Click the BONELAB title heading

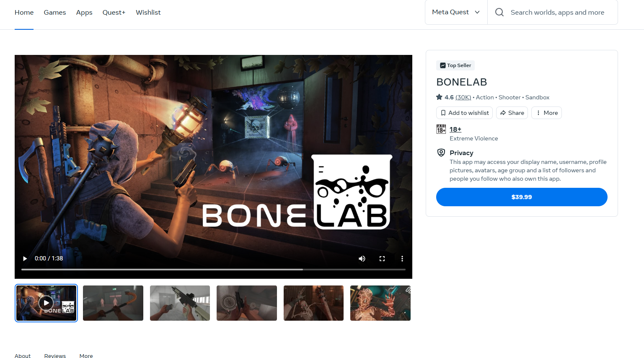[462, 82]
